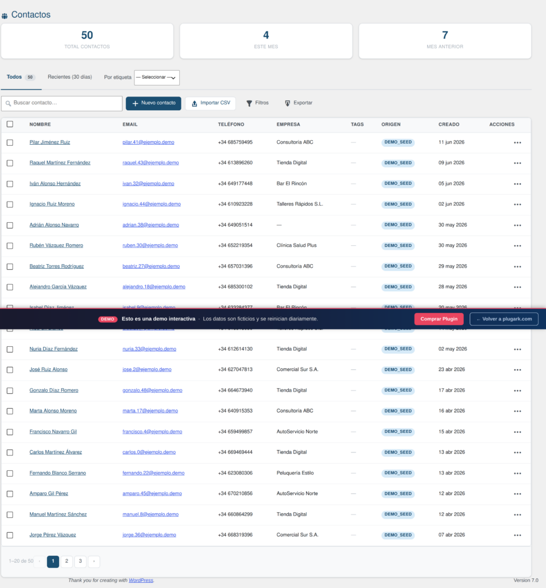Open contact Fernando Blanco Serrano
This screenshot has height=588, width=546.
pyautogui.click(x=58, y=473)
